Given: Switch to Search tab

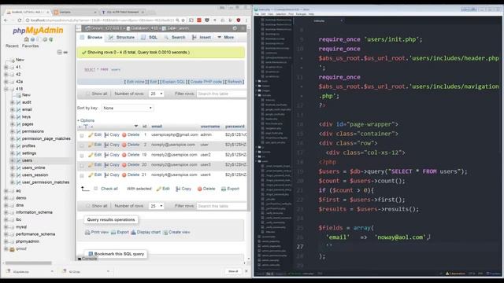Looking at the screenshot, I should click(175, 38).
